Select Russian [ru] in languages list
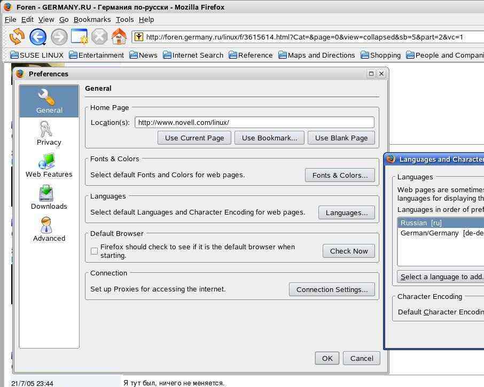The width and height of the screenshot is (484, 387). click(441, 223)
